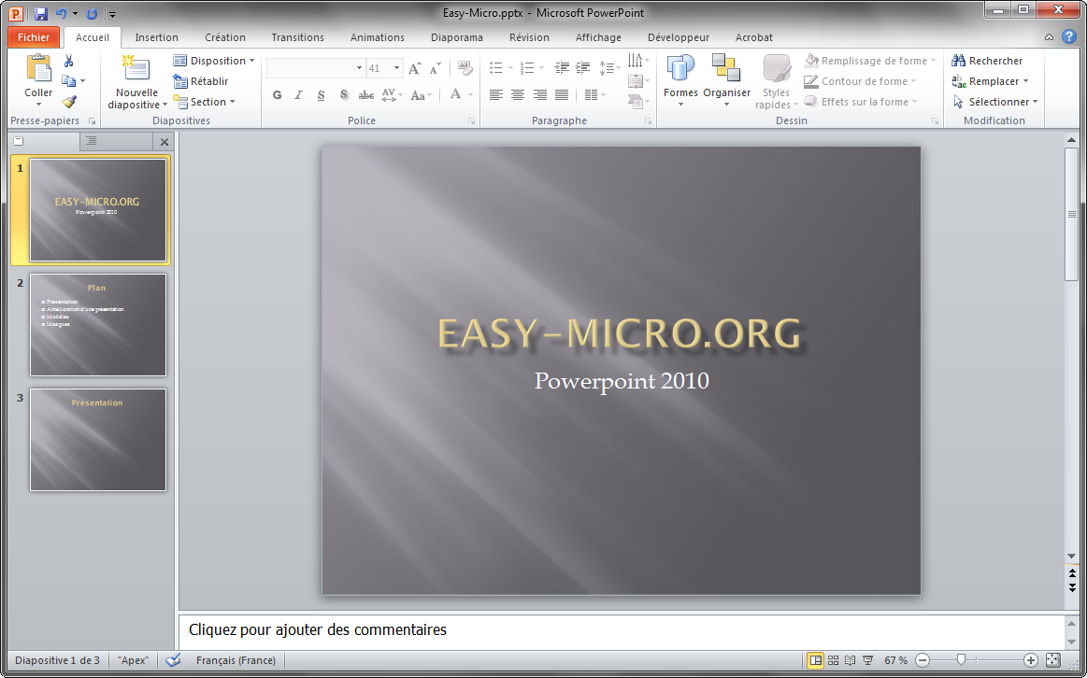Switch to the Diaporama tab
The height and width of the screenshot is (678, 1087).
pos(457,37)
